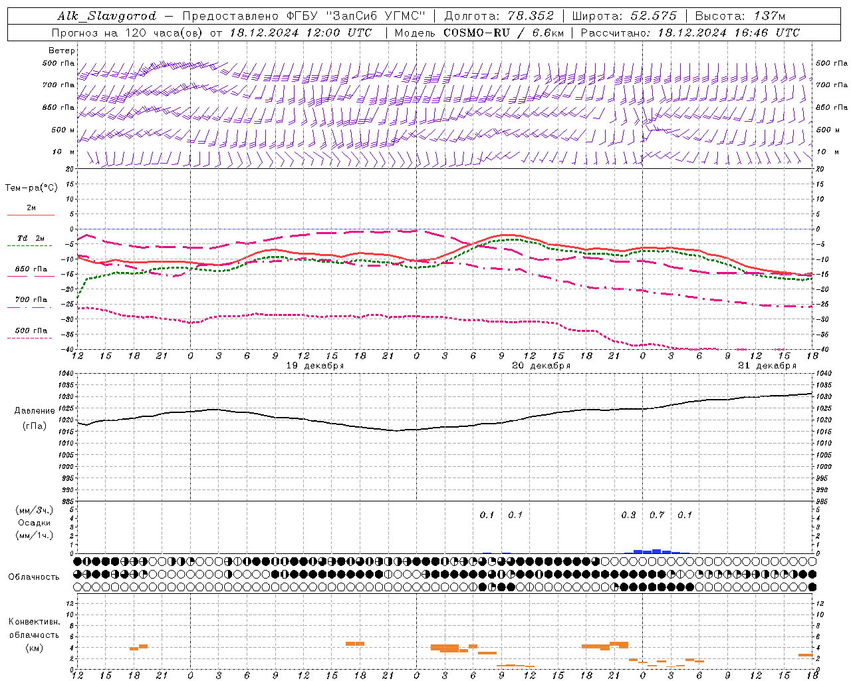Click the Модель COSMO-RU / 6.6км label
The height and width of the screenshot is (681, 851).
(x=479, y=33)
